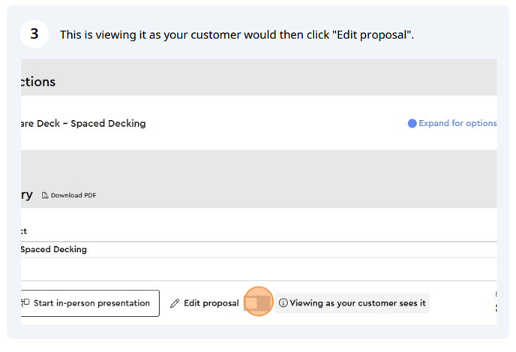Click the presentation screen icon in the outlined button
The height and width of the screenshot is (352, 516).
pos(25,302)
